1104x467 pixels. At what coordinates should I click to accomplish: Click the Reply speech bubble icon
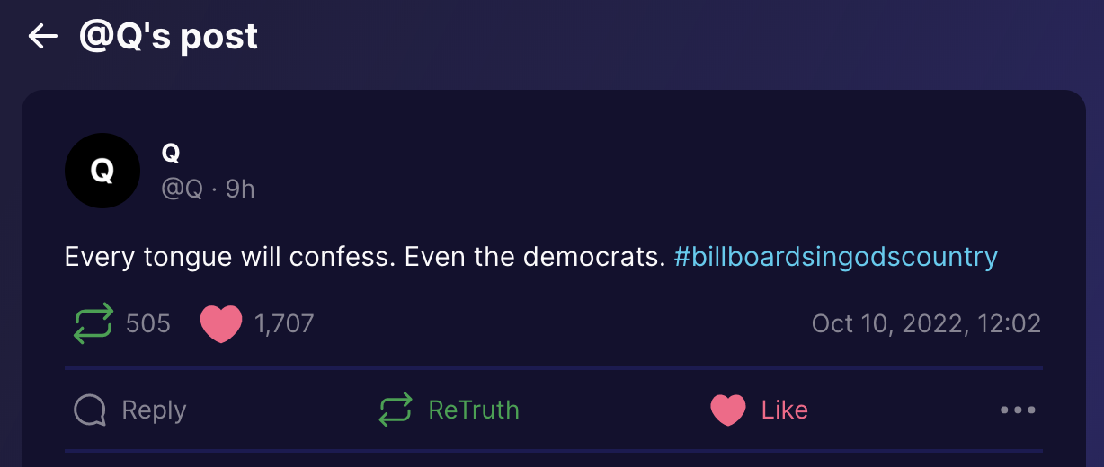[x=90, y=410]
